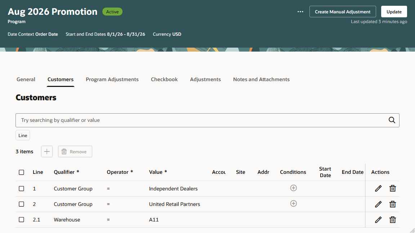Check the line 2.1 row checkbox
415x233 pixels.
click(x=22, y=220)
